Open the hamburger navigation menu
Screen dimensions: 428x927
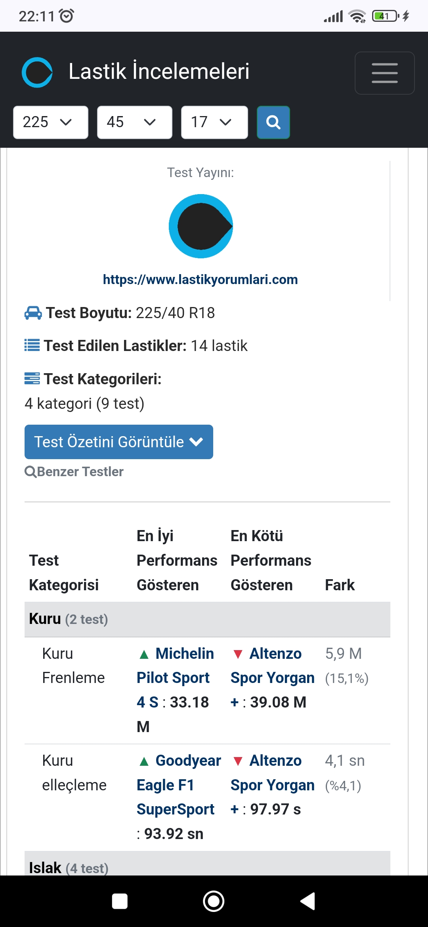384,73
